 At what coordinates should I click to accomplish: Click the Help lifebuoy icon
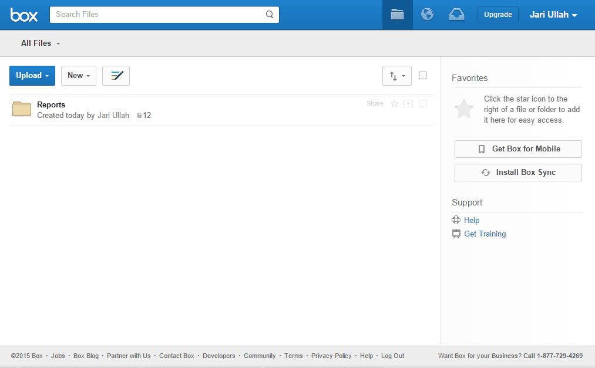(x=456, y=220)
